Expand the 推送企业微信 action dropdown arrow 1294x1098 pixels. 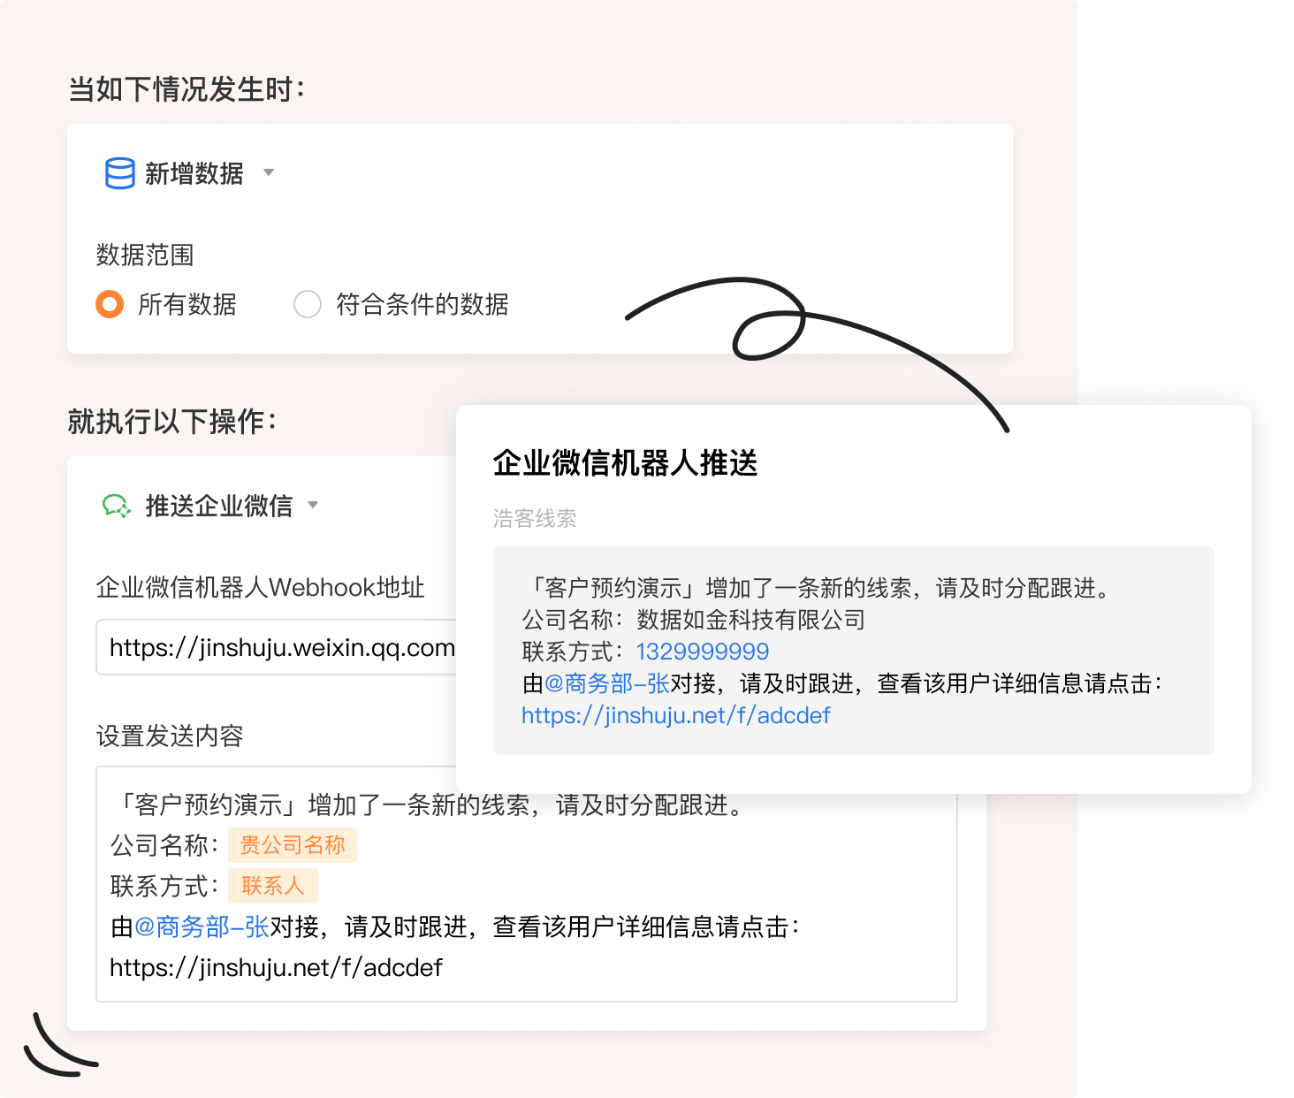pyautogui.click(x=313, y=505)
